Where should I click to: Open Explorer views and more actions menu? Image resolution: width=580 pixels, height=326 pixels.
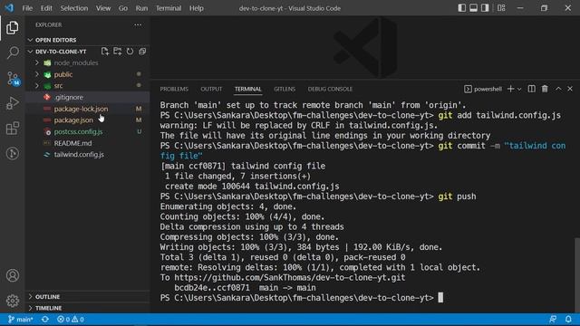click(138, 24)
